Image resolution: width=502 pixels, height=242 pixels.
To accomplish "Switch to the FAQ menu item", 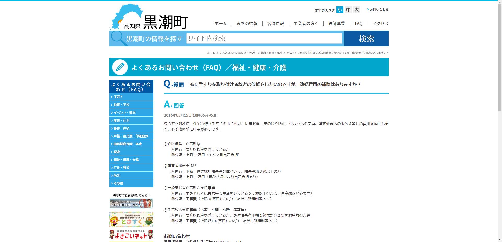I will (x=358, y=24).
